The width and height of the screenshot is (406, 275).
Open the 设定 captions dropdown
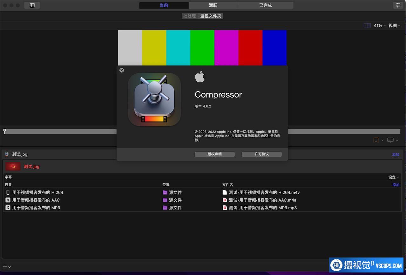394,177
